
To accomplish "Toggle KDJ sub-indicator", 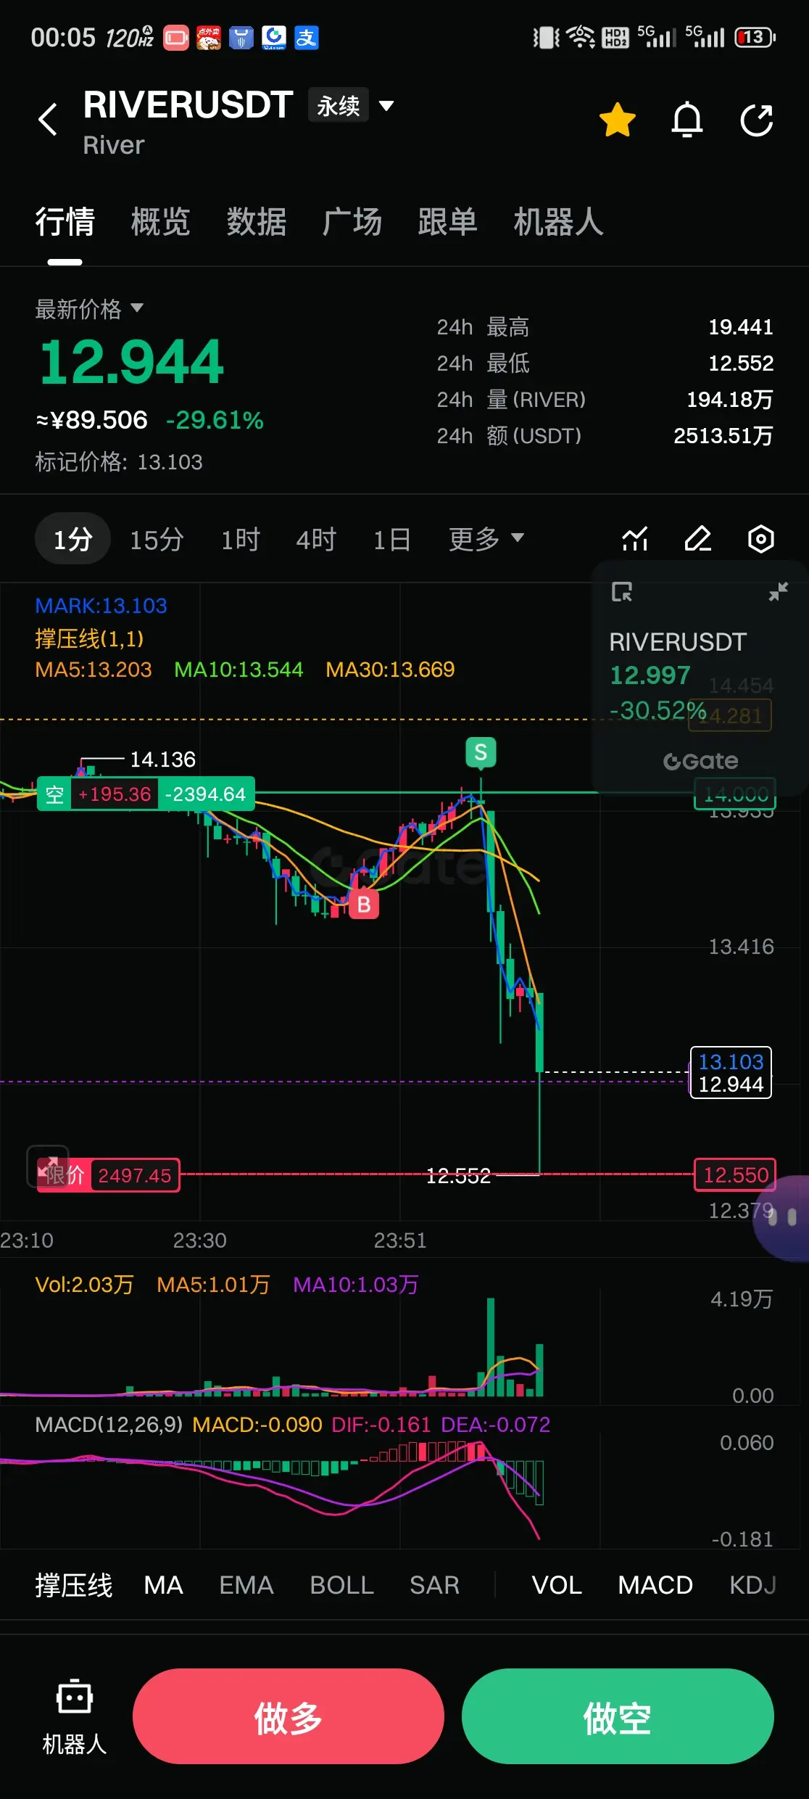I will [x=752, y=1585].
